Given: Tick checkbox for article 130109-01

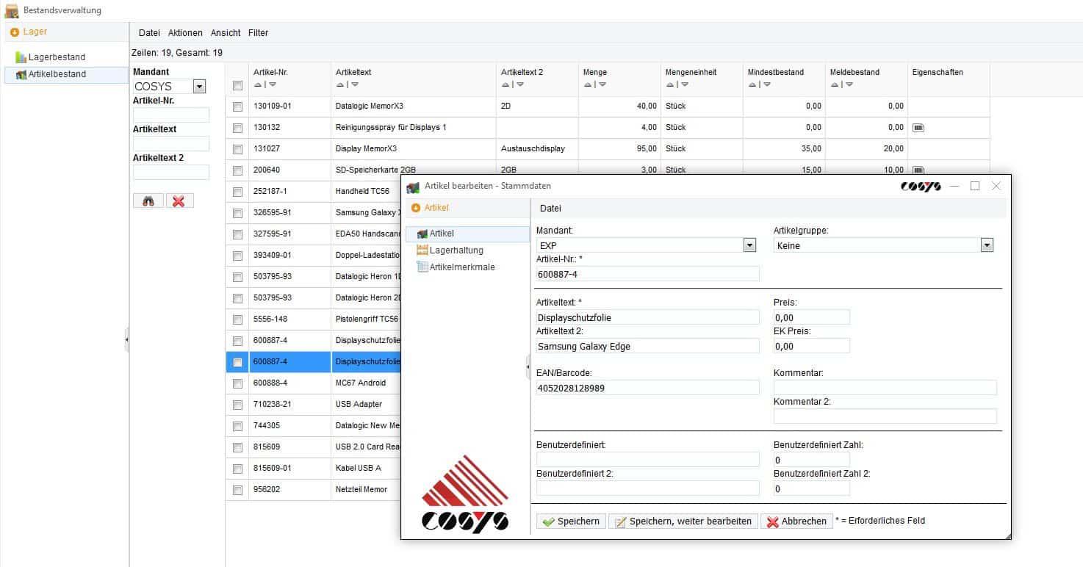Looking at the screenshot, I should click(237, 106).
